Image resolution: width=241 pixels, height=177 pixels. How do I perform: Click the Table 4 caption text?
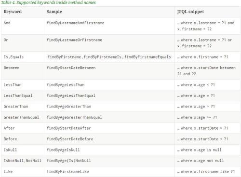(48, 2)
